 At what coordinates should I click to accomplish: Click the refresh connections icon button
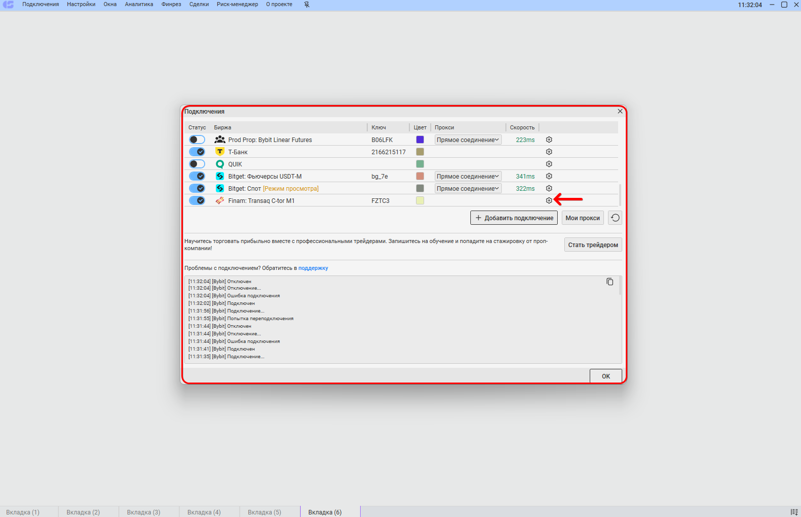(x=615, y=218)
